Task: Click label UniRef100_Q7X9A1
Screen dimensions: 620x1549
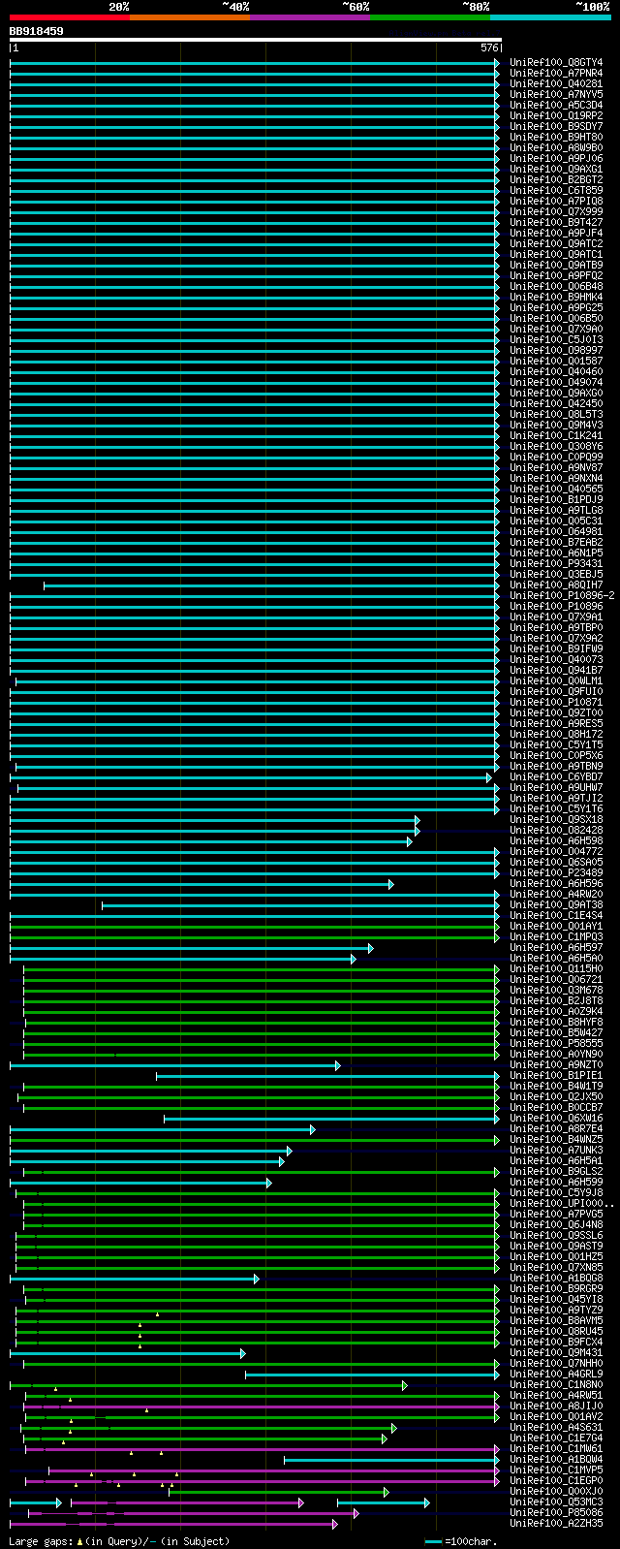Action: tap(556, 617)
